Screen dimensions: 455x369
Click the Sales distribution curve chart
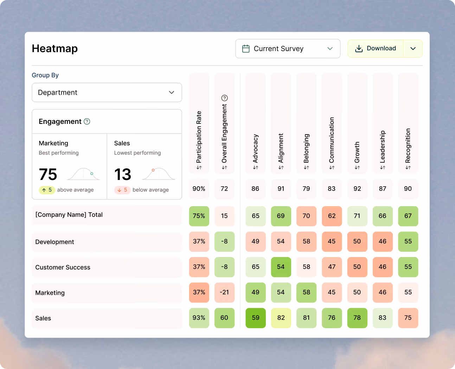click(x=159, y=174)
